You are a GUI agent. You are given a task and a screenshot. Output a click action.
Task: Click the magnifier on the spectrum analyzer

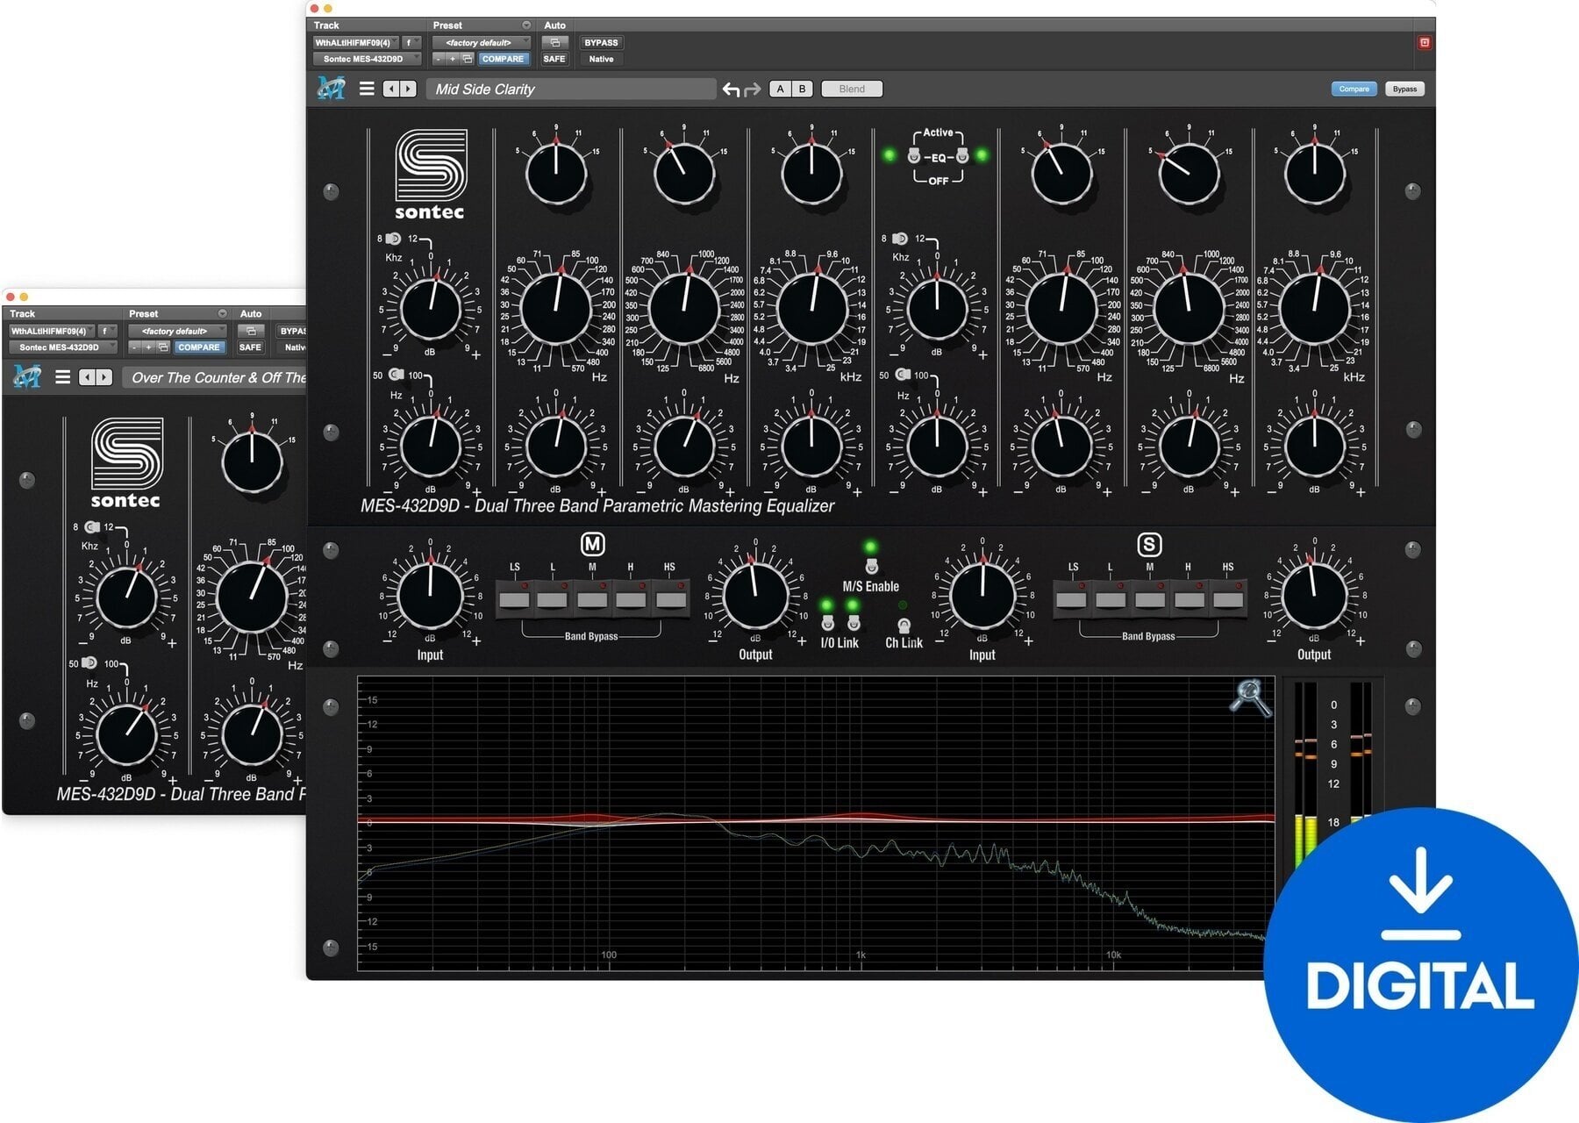[1249, 697]
